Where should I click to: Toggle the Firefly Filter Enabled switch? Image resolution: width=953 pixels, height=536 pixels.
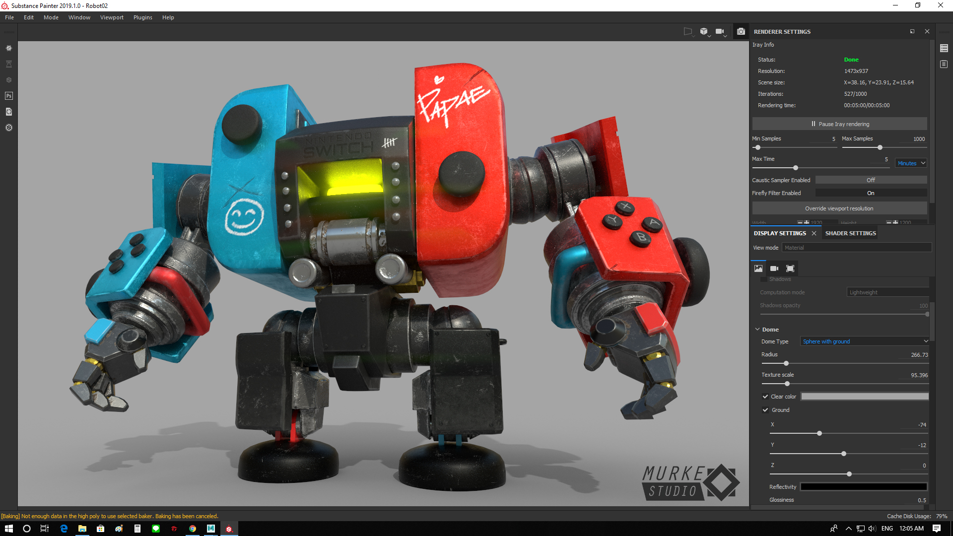pyautogui.click(x=871, y=193)
